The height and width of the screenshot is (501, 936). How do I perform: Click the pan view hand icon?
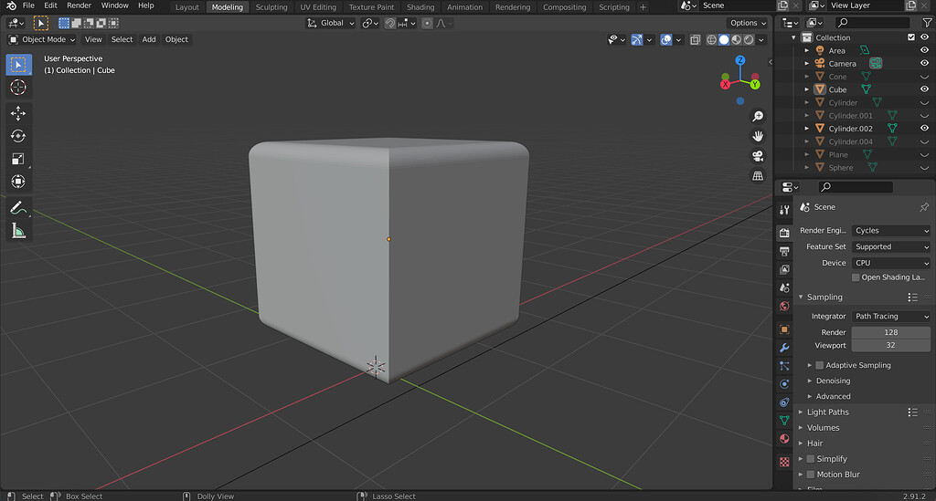tap(758, 136)
